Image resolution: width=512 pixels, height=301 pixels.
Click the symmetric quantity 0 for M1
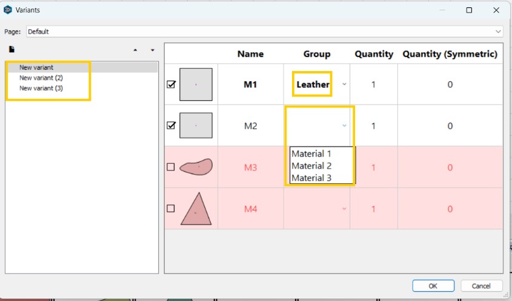tap(450, 84)
